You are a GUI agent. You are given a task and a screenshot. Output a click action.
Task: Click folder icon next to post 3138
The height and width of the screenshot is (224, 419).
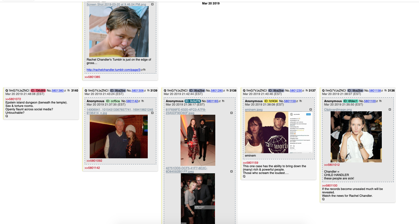(x=227, y=91)
